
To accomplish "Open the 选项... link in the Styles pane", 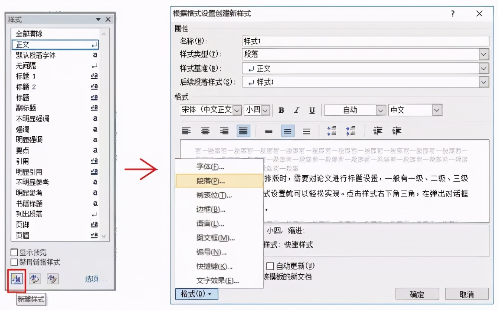I will click(x=96, y=279).
